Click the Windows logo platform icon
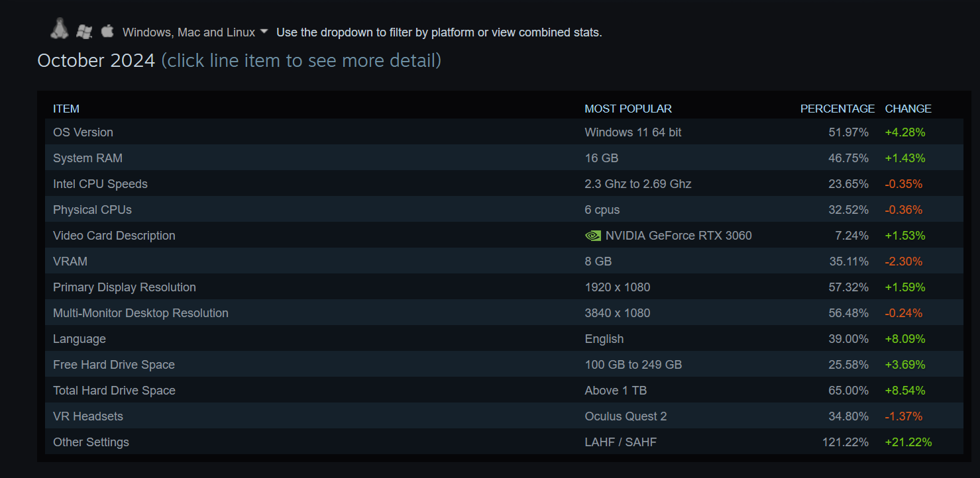Image resolution: width=980 pixels, height=478 pixels. point(83,30)
